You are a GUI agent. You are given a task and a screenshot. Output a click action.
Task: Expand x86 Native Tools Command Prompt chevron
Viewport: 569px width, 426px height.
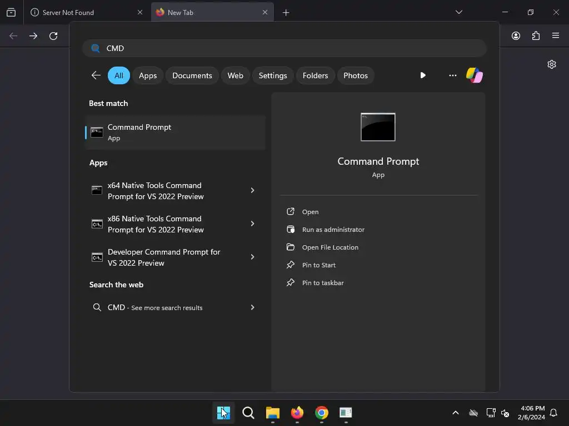[x=253, y=224]
